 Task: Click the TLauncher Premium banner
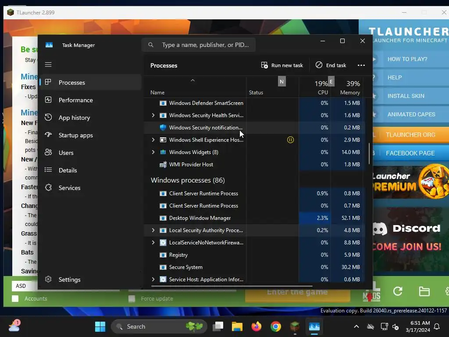click(411, 181)
